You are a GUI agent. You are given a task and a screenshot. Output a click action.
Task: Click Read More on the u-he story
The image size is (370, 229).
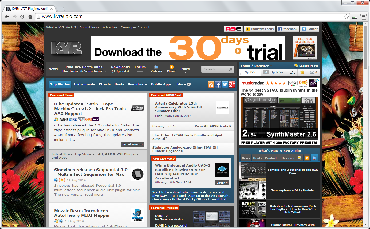click(133, 144)
